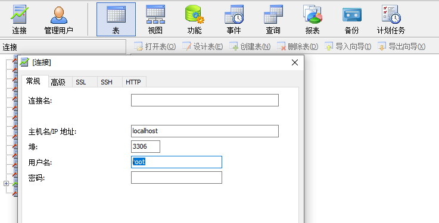Image resolution: width=439 pixels, height=223 pixels.
Task: Select the HTTP tab
Action: 133,82
